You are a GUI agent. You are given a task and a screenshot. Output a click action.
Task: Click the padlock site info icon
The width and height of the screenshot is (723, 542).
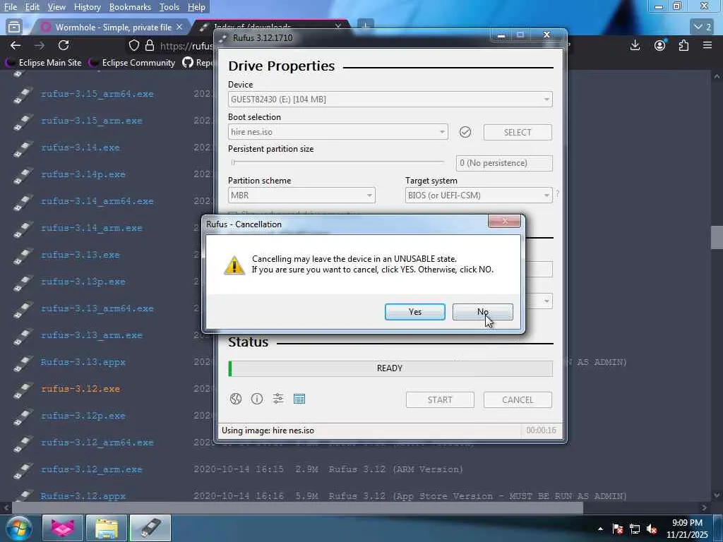click(x=150, y=45)
